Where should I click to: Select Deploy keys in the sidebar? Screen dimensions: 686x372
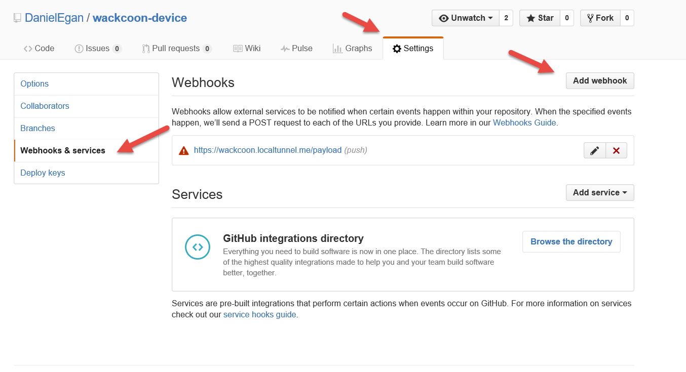pyautogui.click(x=43, y=173)
